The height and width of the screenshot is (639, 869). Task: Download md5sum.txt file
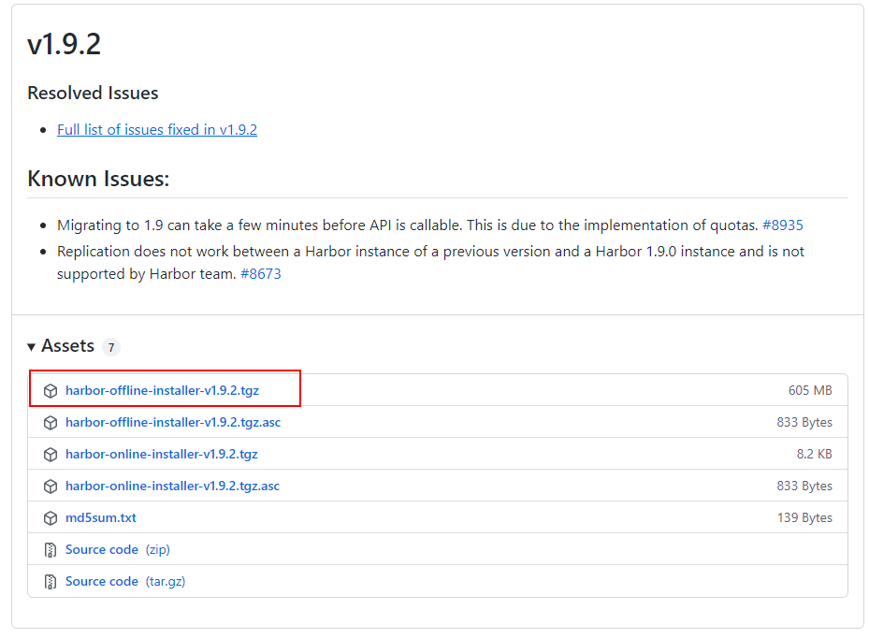point(101,517)
